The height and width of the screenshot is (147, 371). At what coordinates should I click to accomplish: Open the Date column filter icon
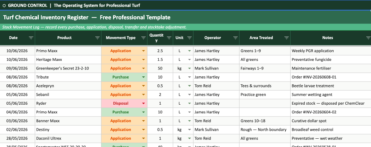click(x=31, y=38)
